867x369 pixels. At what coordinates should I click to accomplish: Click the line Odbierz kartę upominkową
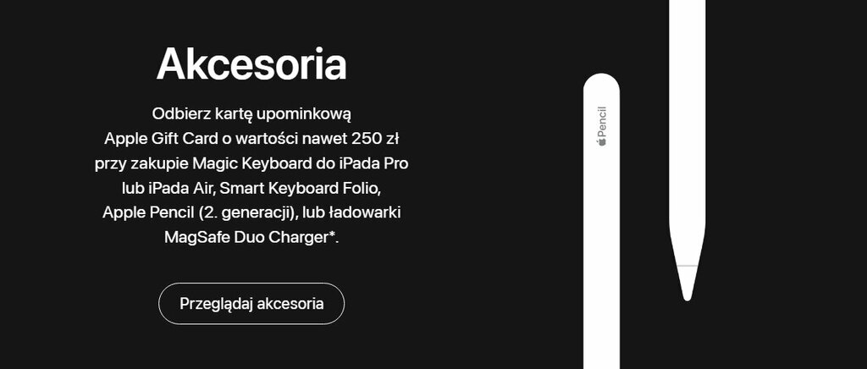click(251, 114)
